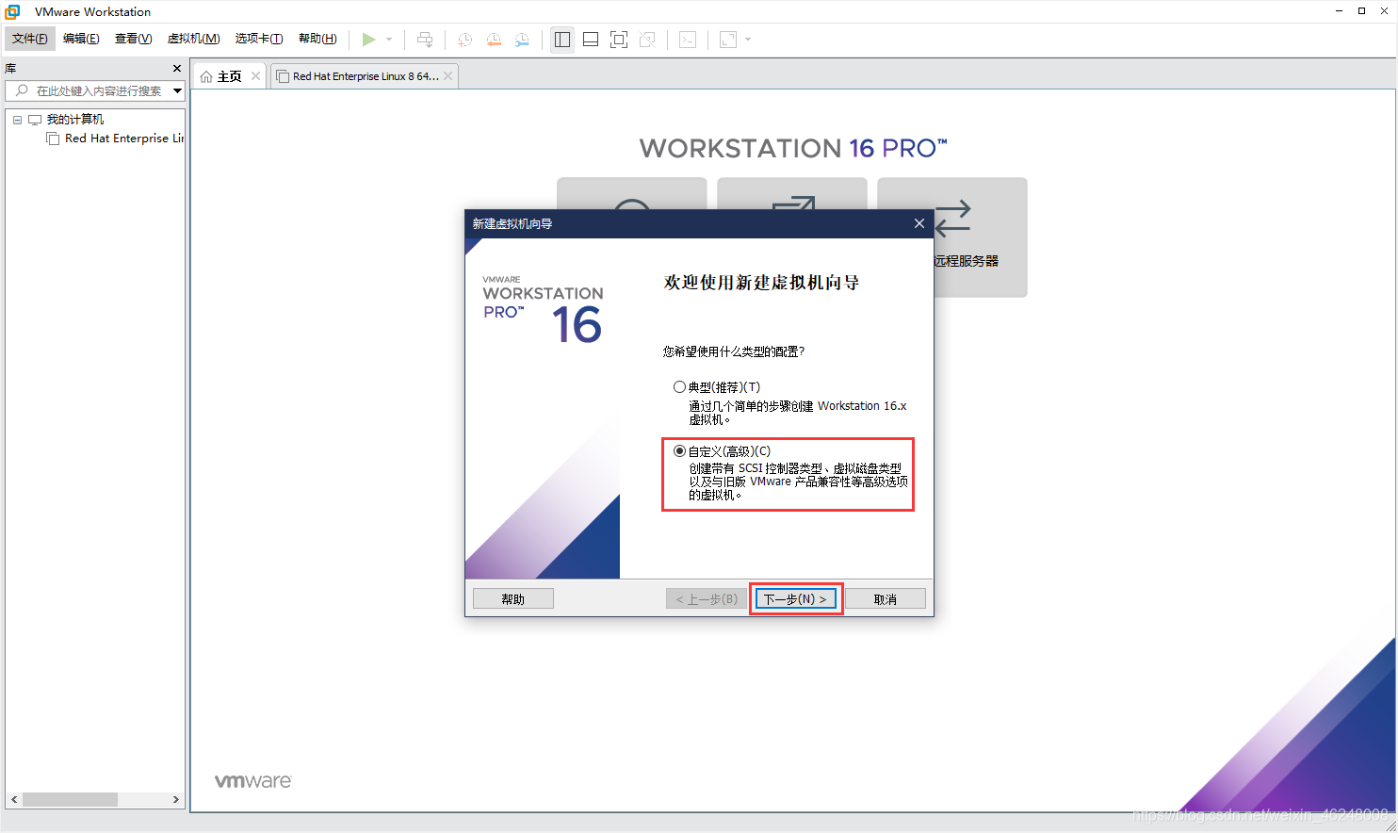Click the take snapshot clock icon

(465, 40)
